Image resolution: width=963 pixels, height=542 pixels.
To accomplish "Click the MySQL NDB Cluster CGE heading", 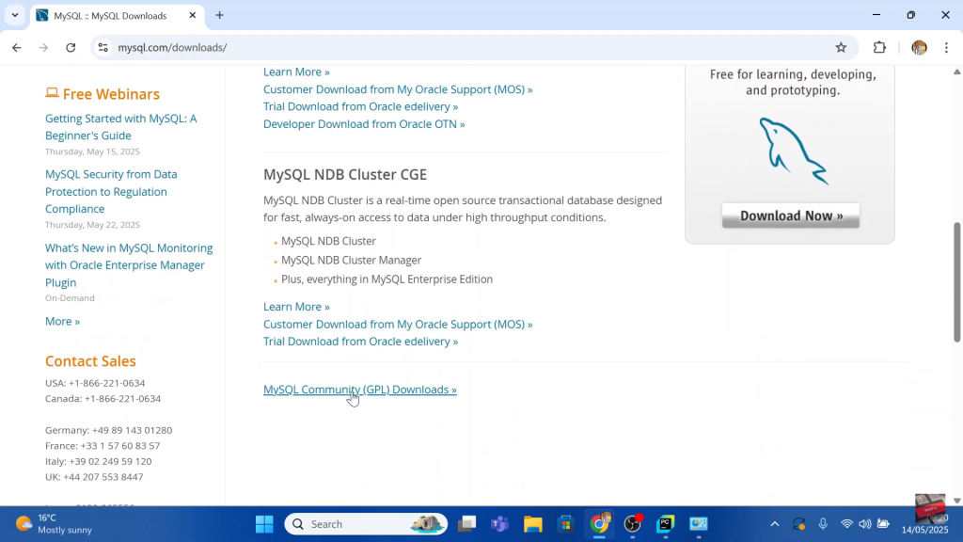I will 345,174.
